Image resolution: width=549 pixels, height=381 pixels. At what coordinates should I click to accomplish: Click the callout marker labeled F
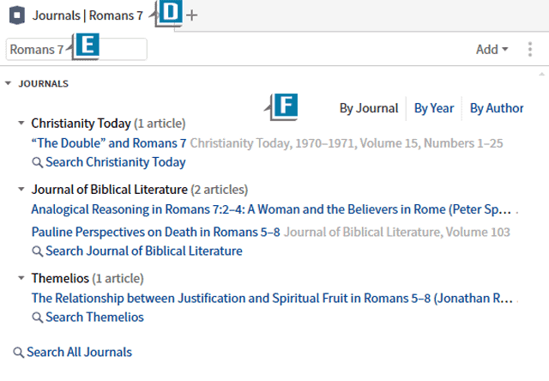click(x=284, y=106)
